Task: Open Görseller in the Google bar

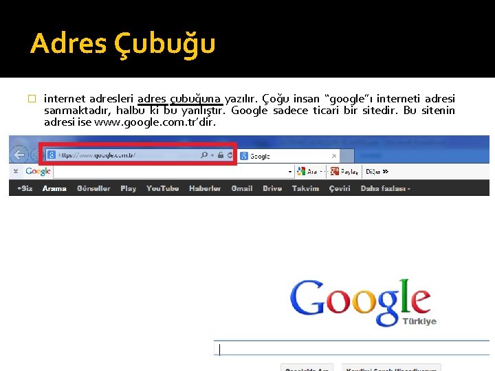Action: [x=93, y=188]
